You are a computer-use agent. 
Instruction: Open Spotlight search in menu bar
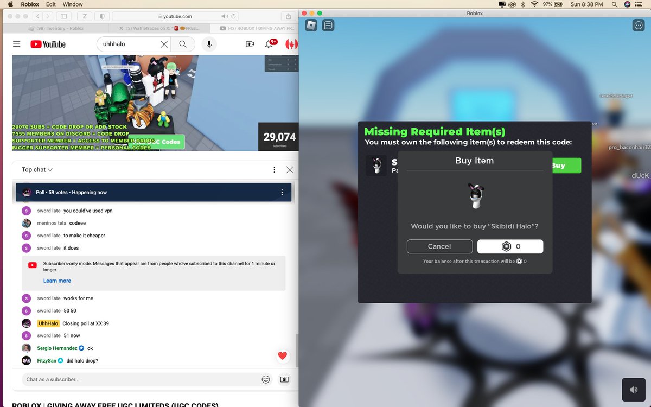tap(614, 4)
